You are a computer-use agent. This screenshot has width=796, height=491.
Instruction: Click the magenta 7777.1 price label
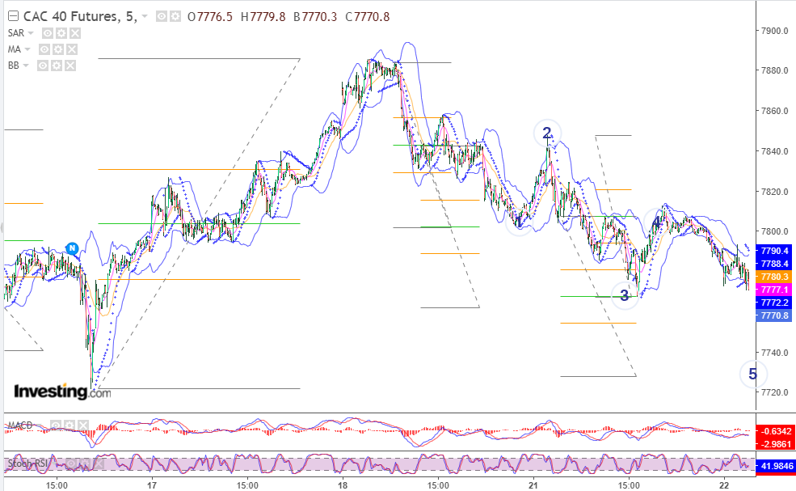773,290
